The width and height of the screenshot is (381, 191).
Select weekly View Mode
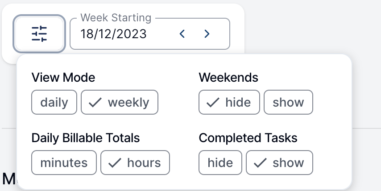120,102
